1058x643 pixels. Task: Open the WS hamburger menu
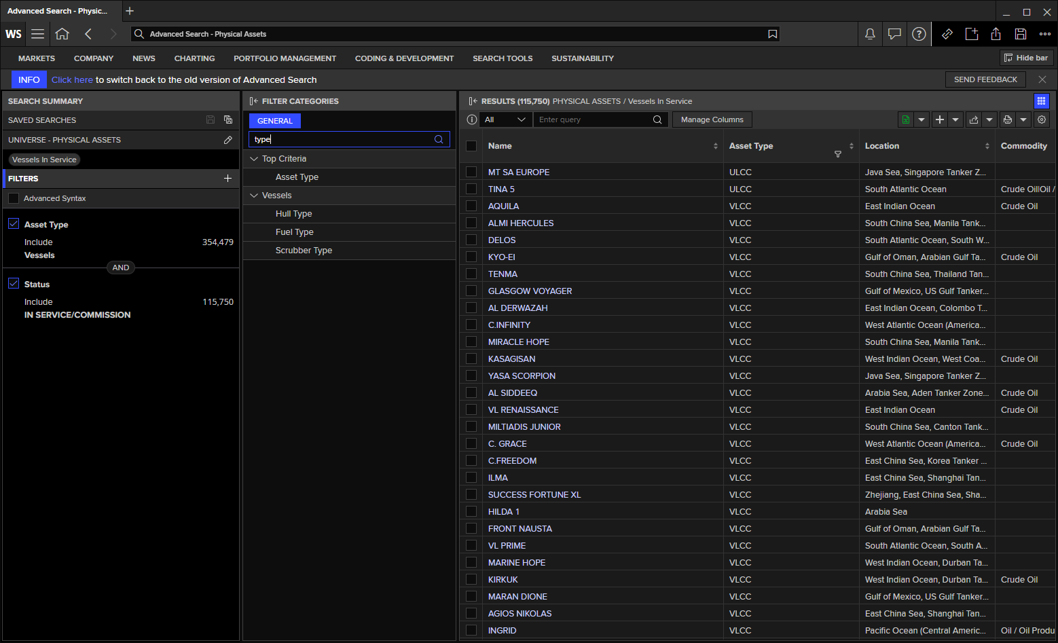click(38, 34)
